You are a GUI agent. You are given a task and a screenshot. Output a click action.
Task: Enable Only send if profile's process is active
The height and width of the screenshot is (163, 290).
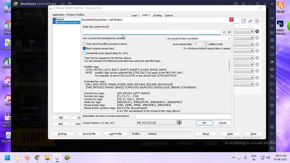point(84,44)
